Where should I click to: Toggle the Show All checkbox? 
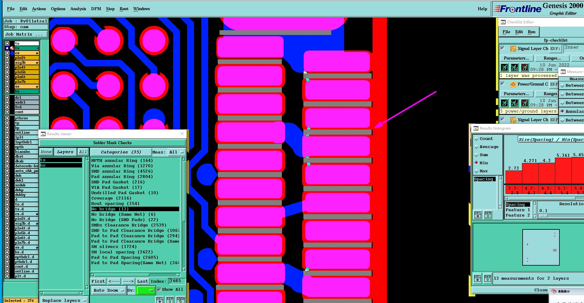159,289
